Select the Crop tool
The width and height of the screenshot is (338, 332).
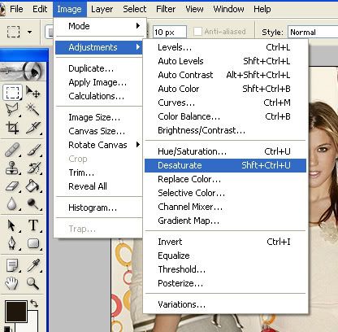point(12,128)
